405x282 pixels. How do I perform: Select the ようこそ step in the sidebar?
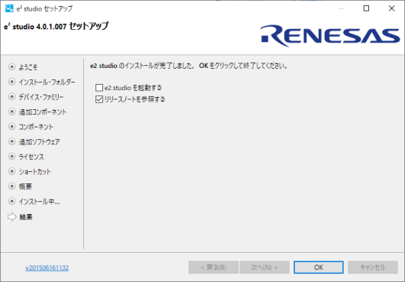[x=28, y=67]
